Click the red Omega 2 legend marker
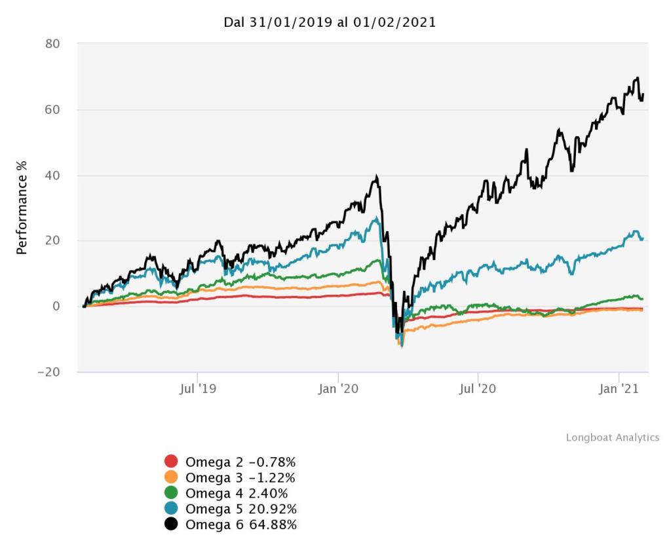The image size is (671, 537). tap(171, 462)
